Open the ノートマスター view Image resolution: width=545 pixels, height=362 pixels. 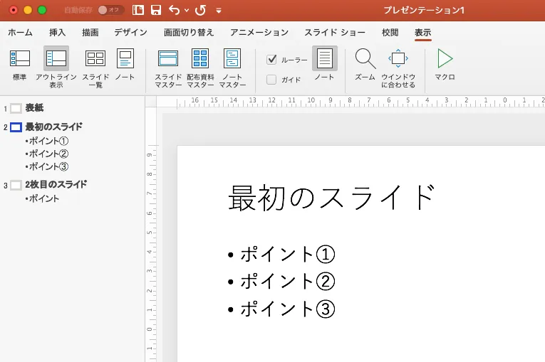tap(232, 68)
